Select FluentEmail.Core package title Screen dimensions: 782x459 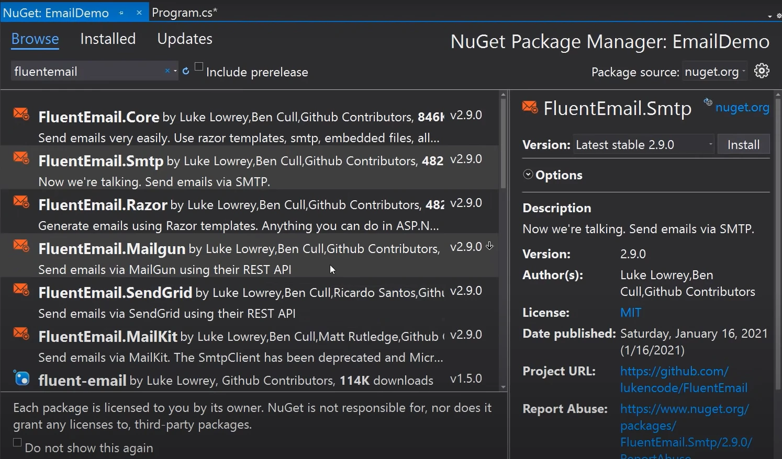point(98,117)
